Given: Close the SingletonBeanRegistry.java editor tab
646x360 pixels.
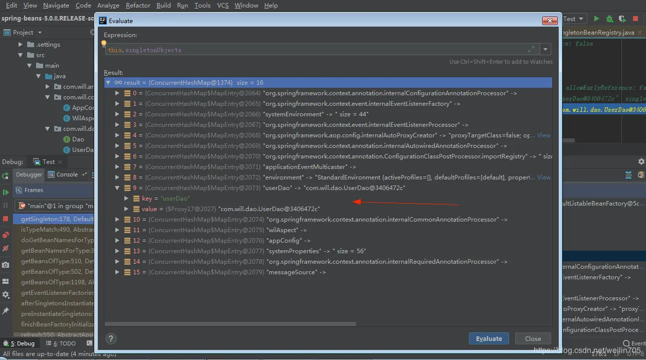Looking at the screenshot, I should (x=640, y=32).
